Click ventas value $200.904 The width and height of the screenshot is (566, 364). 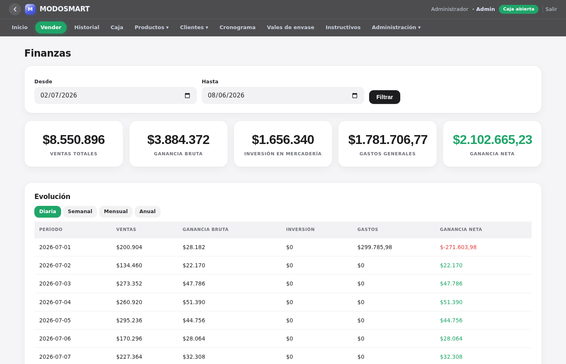[129, 247]
